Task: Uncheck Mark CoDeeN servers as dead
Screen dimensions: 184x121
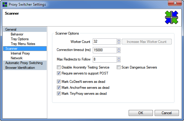Action: (59, 82)
